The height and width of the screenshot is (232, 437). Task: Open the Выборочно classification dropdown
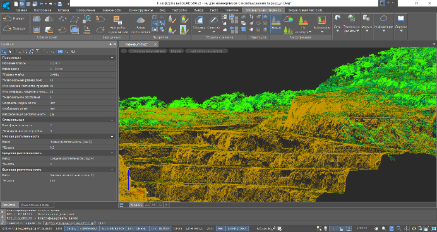(x=321, y=24)
